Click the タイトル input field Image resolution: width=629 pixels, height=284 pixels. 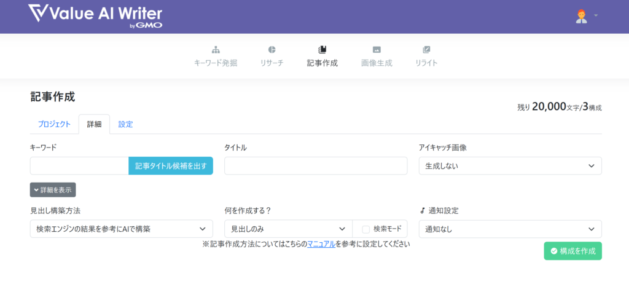pos(315,166)
